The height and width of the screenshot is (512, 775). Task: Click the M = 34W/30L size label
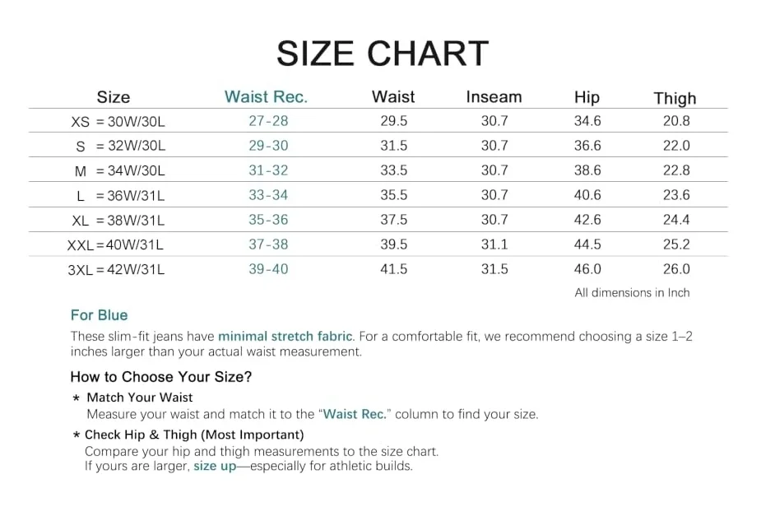(x=119, y=170)
